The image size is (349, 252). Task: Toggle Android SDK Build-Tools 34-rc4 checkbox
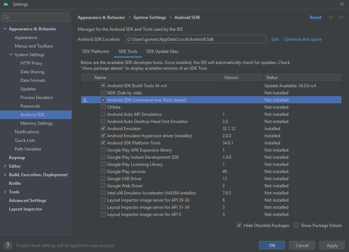(x=103, y=85)
